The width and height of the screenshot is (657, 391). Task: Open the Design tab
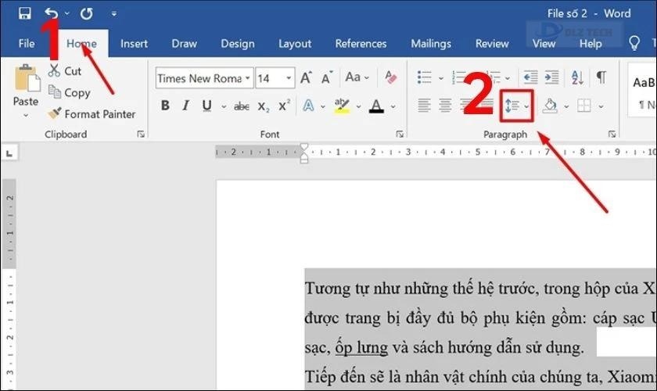coord(238,44)
